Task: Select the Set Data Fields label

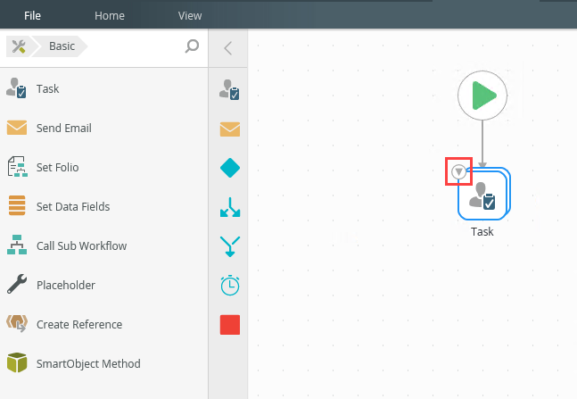Action: click(73, 207)
